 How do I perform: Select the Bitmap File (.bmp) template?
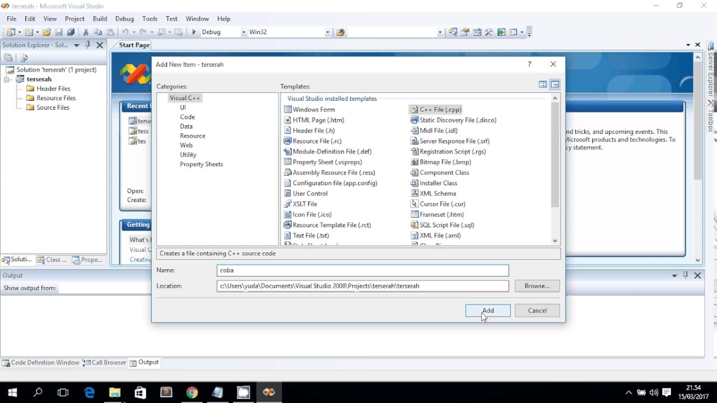[x=441, y=162]
